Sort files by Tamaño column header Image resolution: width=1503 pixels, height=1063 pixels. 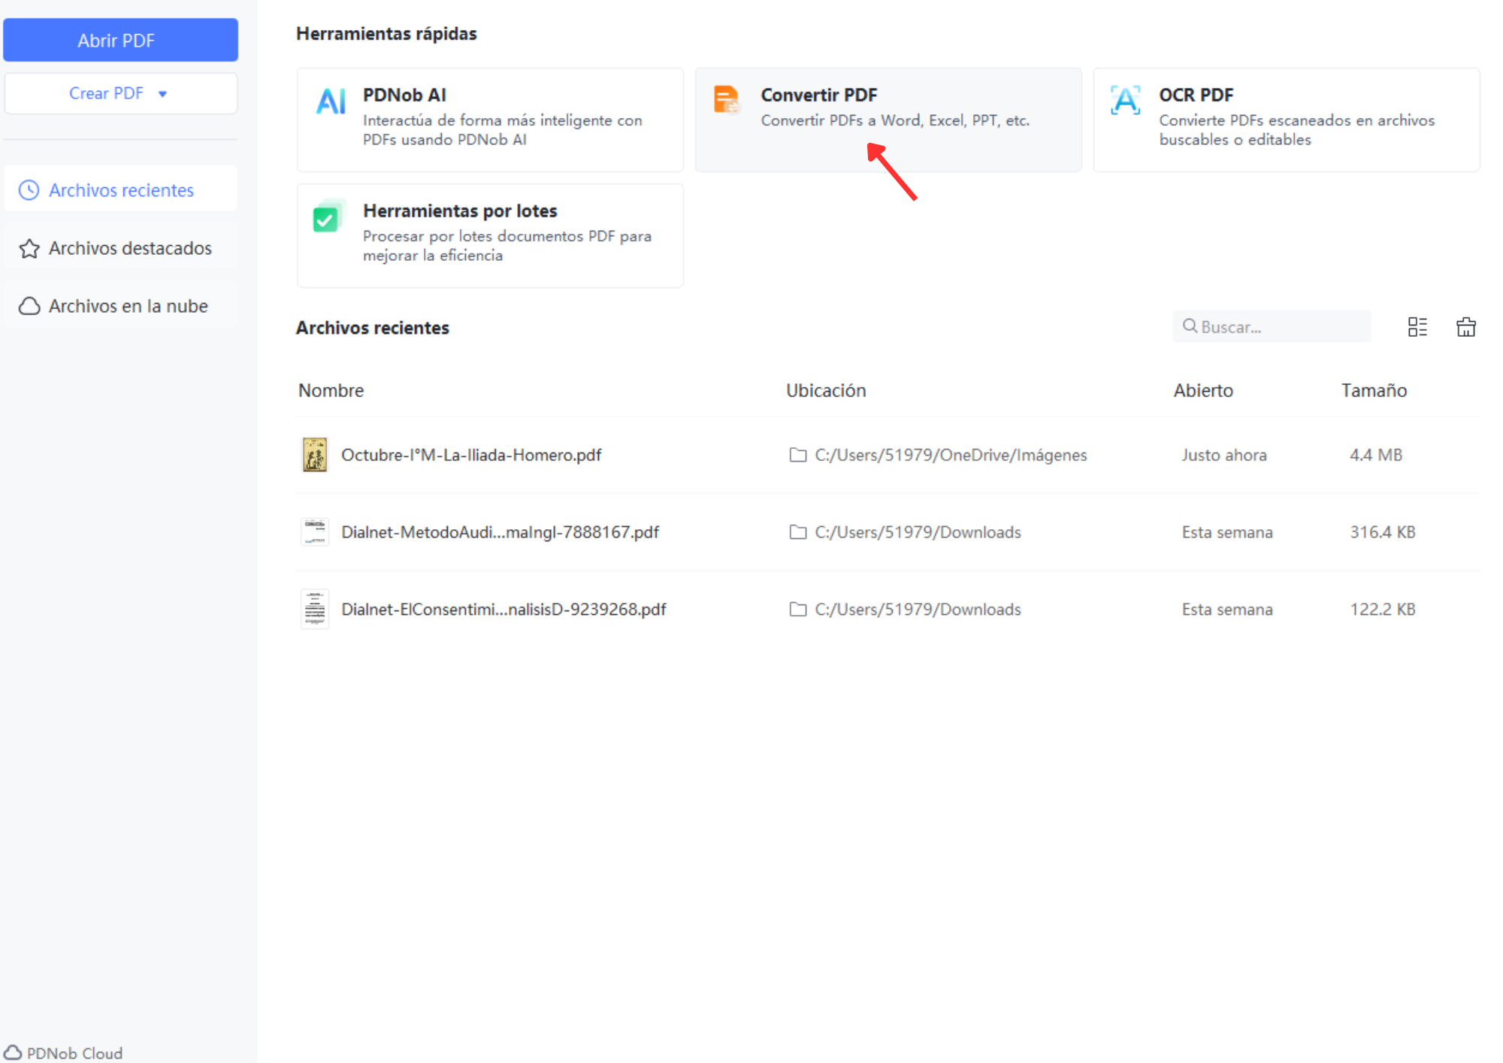coord(1374,390)
